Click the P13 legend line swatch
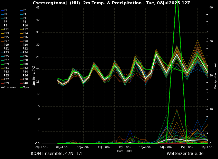This screenshot has width=218, height=159. click(x=2, y=33)
